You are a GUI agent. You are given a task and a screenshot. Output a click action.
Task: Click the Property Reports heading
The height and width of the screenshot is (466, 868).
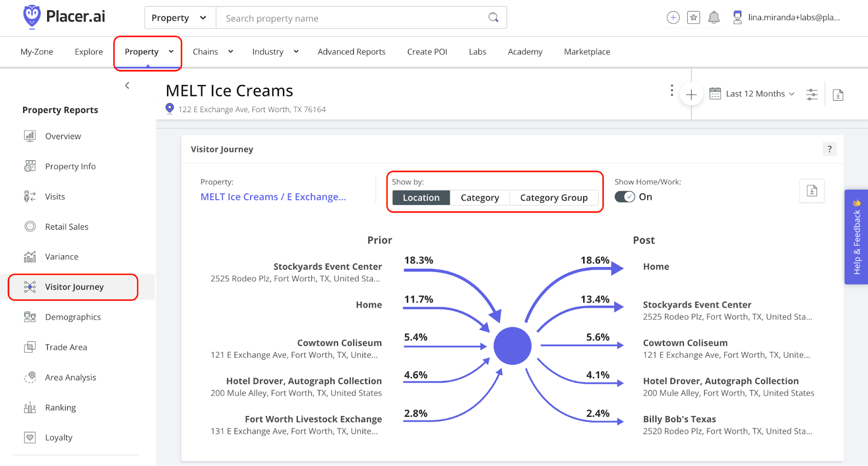click(60, 110)
